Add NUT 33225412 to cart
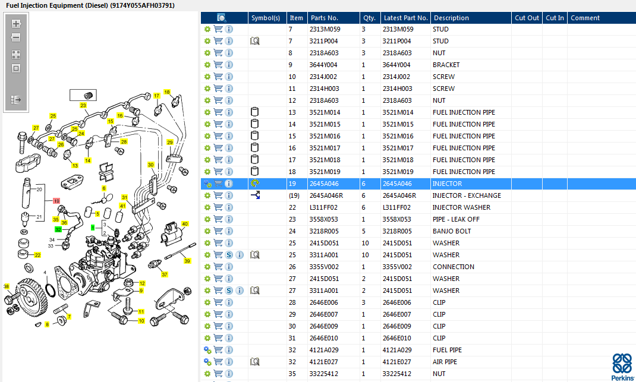The image size is (636, 382). tap(218, 374)
